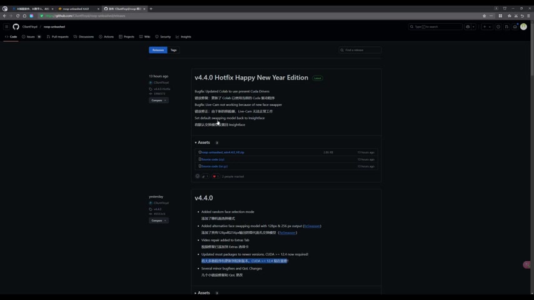534x300 pixels.
Task: Reload the page with the browser refresh button
Action: pos(18,16)
